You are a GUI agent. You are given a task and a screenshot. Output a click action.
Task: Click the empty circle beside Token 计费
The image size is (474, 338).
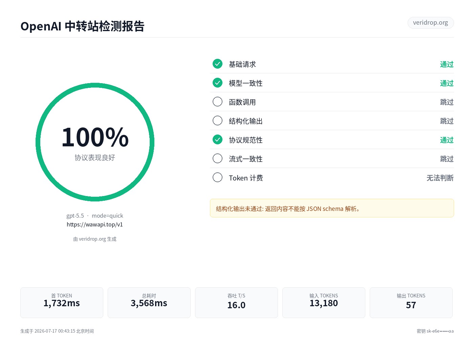click(x=217, y=177)
